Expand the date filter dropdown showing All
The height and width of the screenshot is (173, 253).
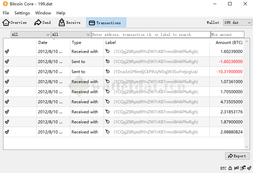[31, 35]
